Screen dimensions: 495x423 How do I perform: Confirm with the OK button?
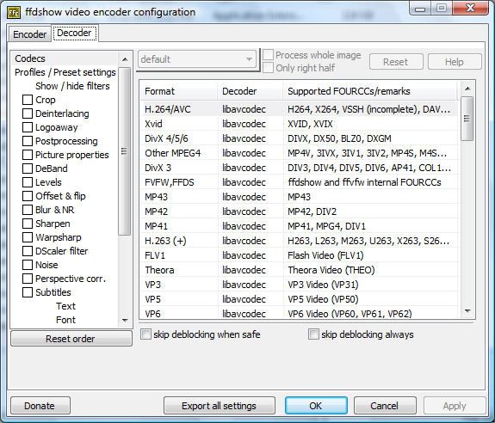316,405
